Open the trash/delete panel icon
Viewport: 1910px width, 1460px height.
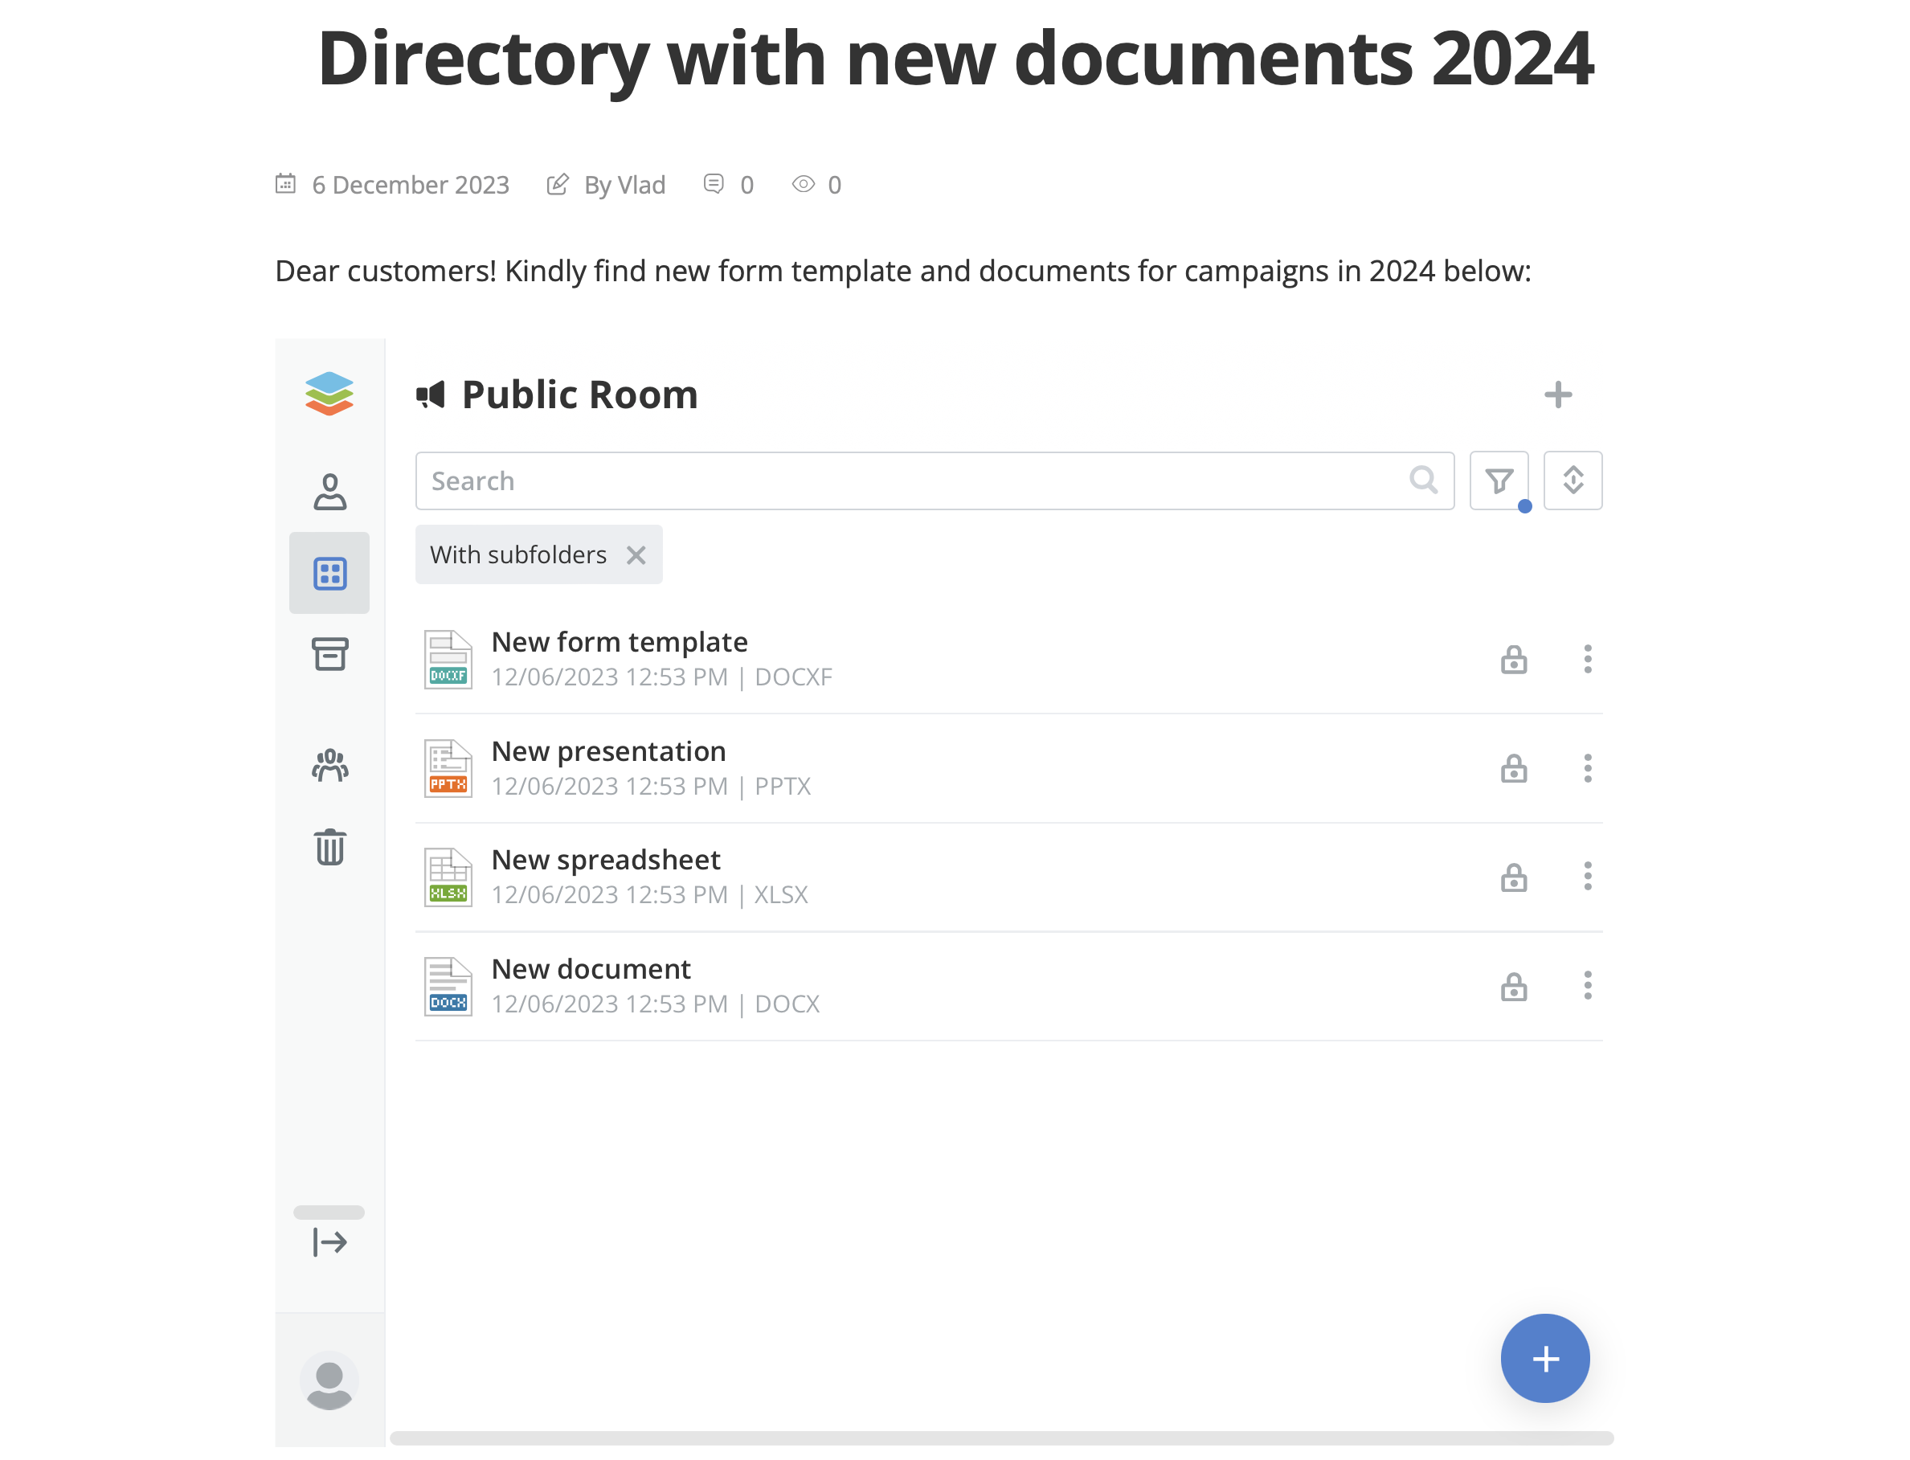329,847
